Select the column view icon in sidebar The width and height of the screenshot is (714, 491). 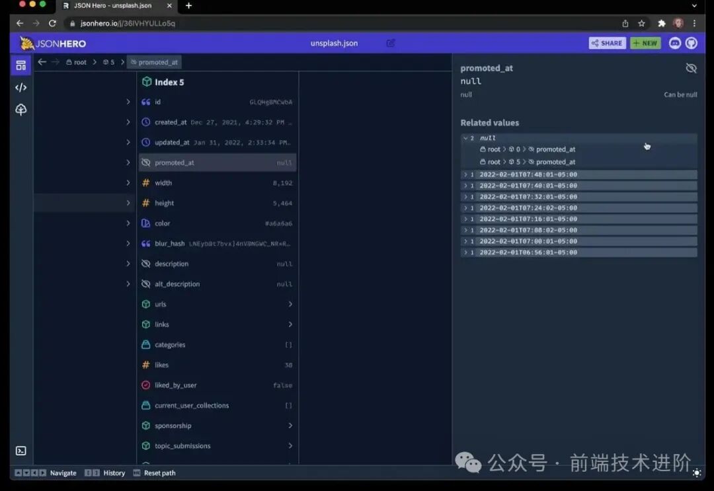point(20,65)
